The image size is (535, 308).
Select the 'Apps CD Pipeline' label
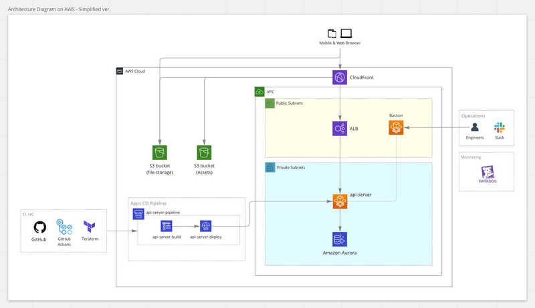point(148,203)
